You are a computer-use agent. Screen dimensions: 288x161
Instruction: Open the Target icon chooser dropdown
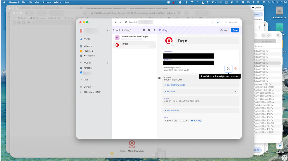tap(172, 44)
